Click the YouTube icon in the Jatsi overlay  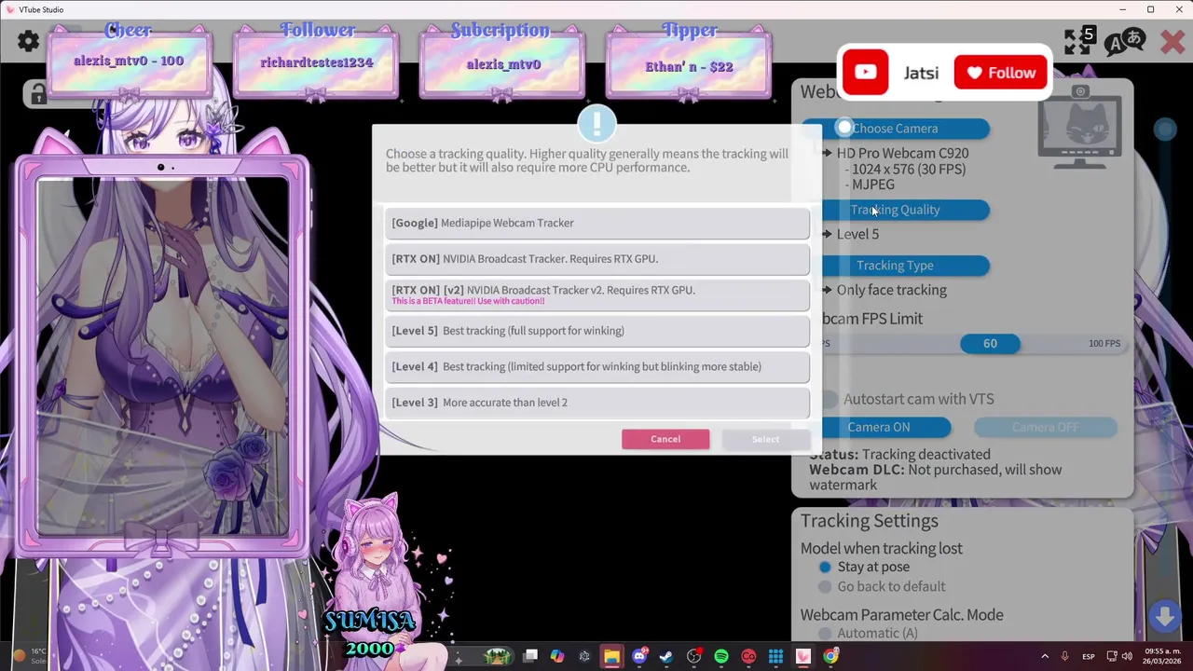pos(865,72)
